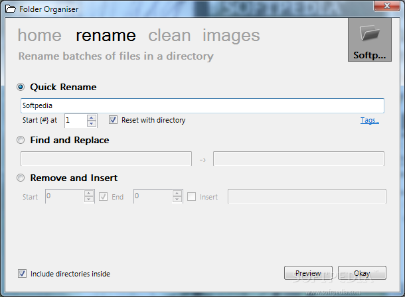Go to the images tab

231,36
